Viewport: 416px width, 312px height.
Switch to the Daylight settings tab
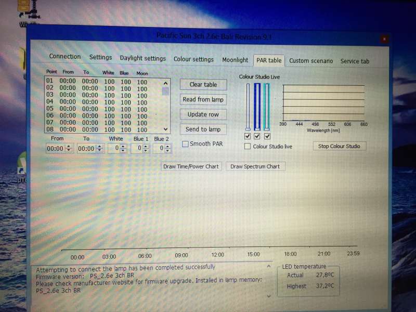142,59
